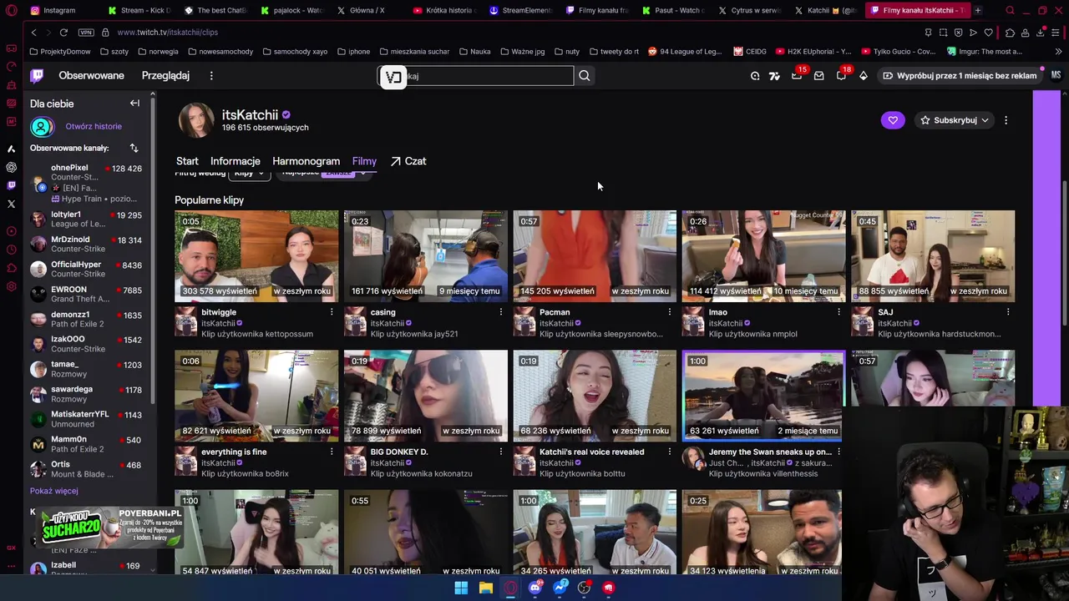Click Otwórz historie link

[94, 127]
